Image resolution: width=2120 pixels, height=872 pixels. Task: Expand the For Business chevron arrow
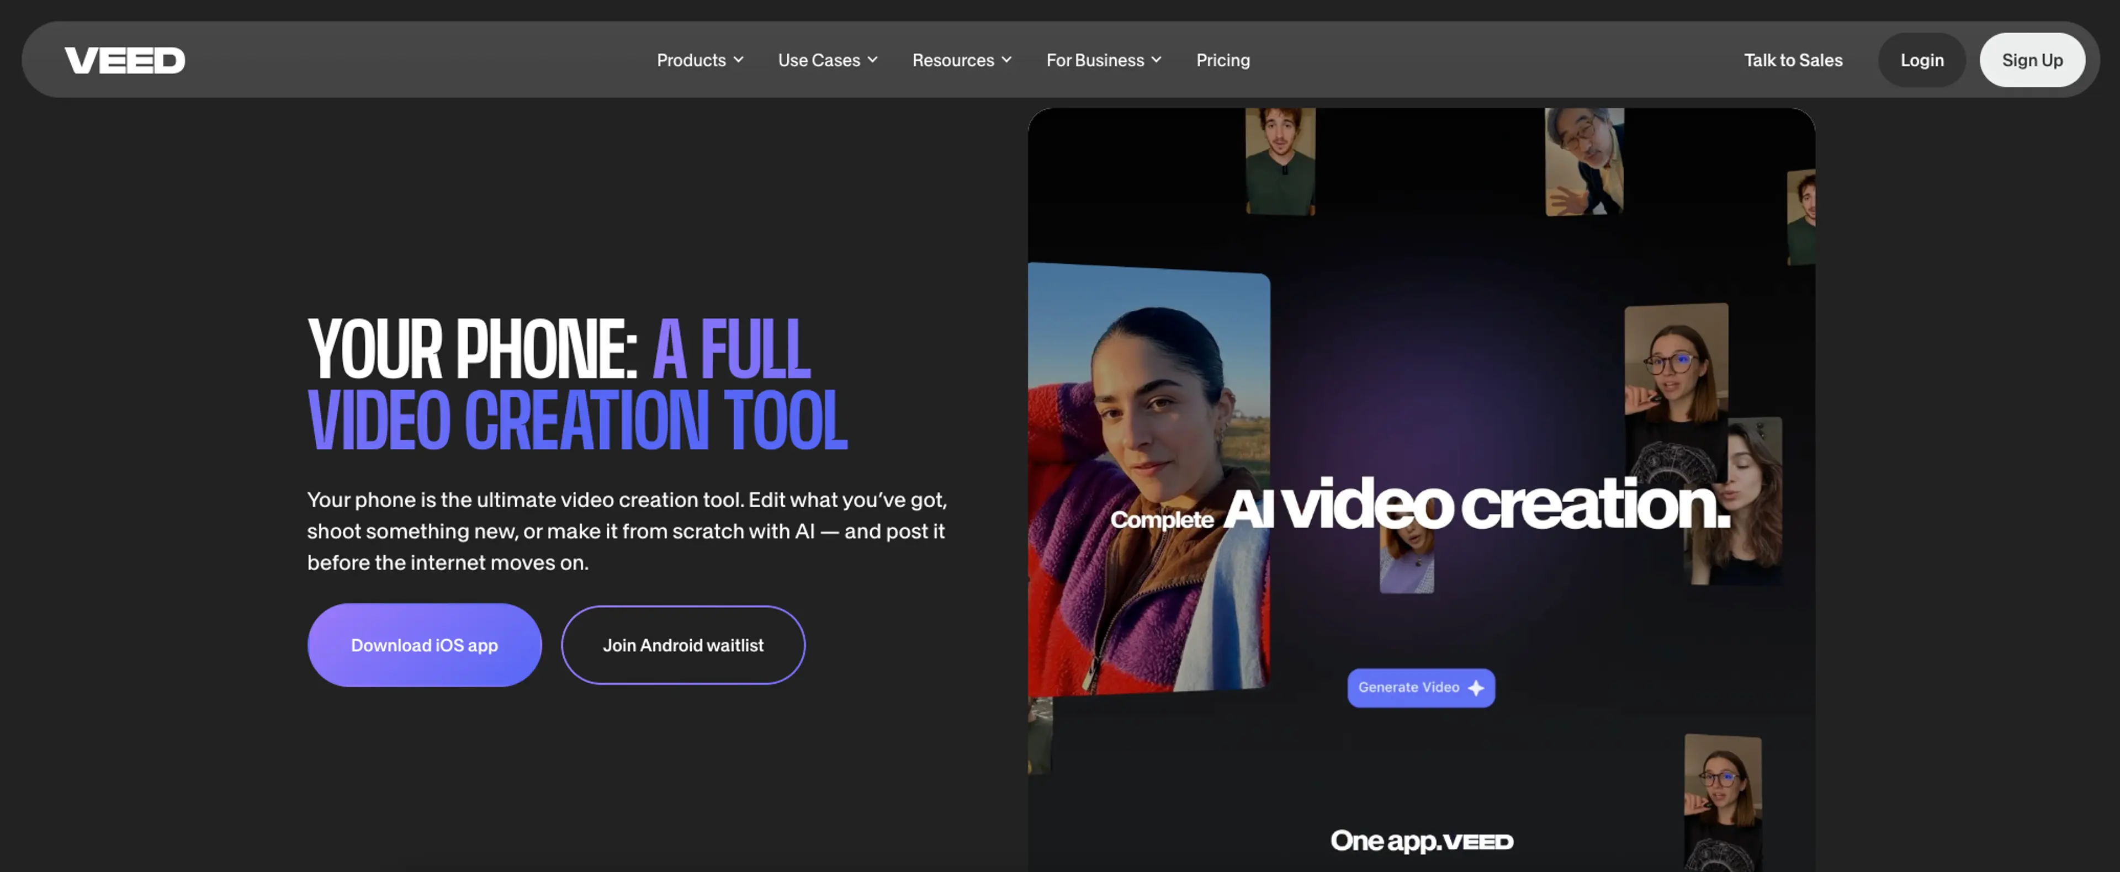1156,60
